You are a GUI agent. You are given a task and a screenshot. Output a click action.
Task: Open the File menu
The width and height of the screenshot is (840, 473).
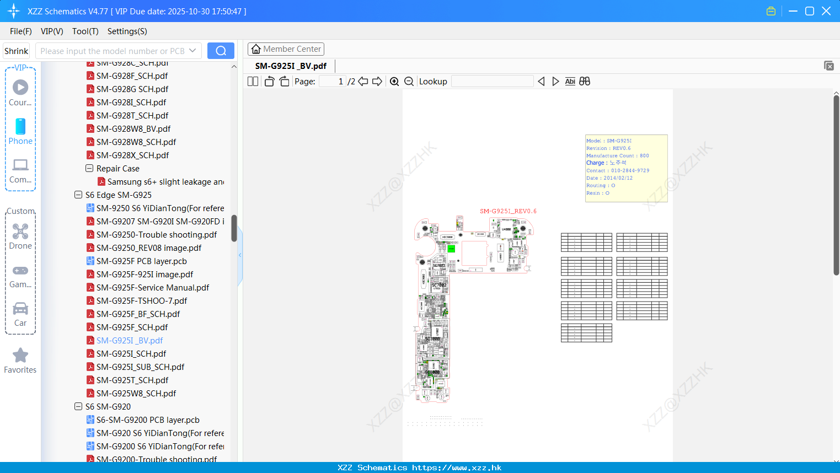point(20,31)
